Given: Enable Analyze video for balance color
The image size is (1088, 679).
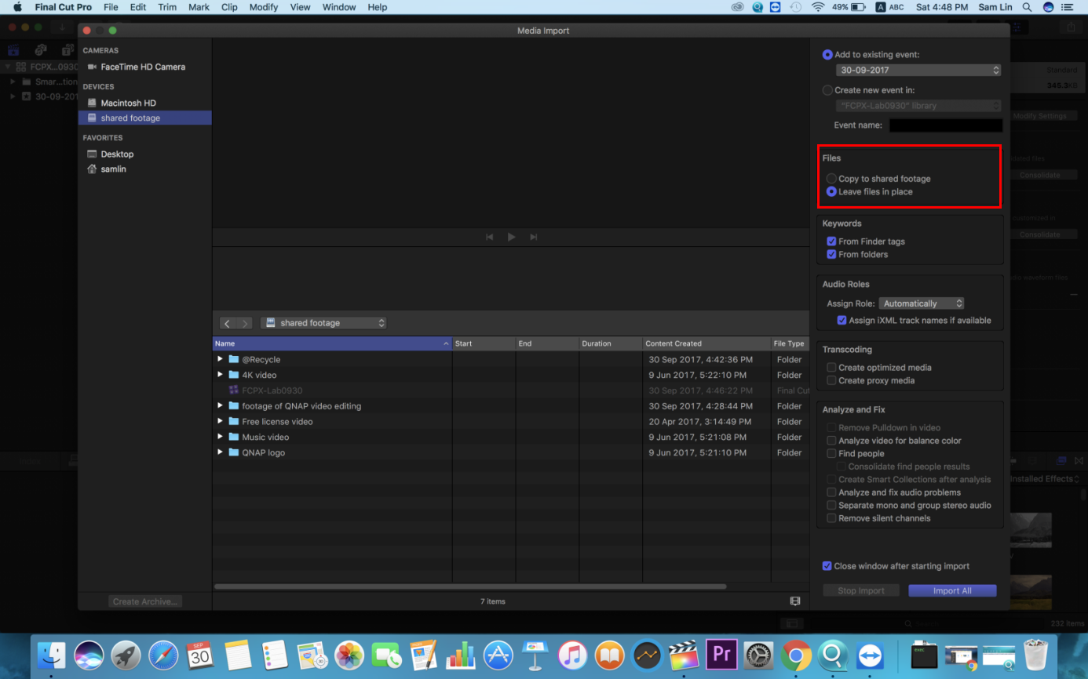Looking at the screenshot, I should click(x=831, y=441).
